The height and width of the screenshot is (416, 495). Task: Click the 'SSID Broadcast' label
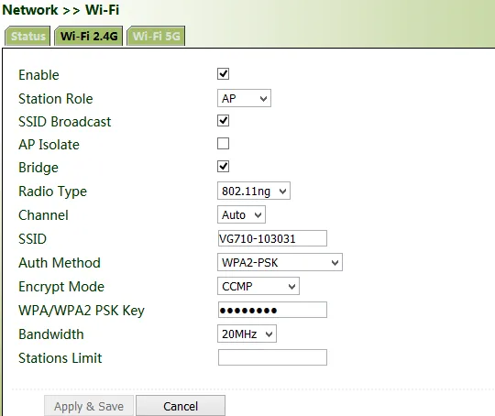coord(65,122)
